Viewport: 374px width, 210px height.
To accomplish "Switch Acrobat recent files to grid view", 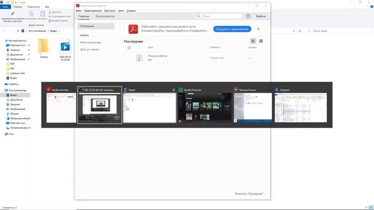I will [261, 41].
